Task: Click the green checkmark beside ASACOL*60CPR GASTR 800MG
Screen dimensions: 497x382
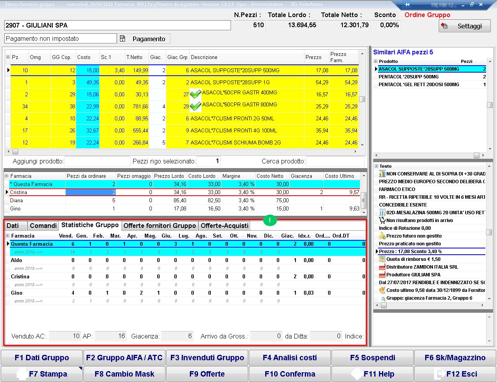Action: 196,106
